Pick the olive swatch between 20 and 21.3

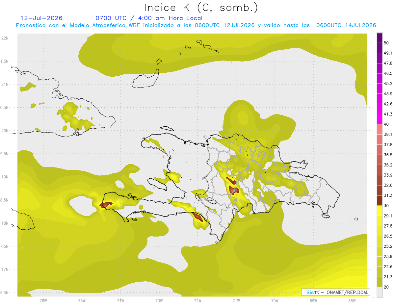[x=380, y=282]
